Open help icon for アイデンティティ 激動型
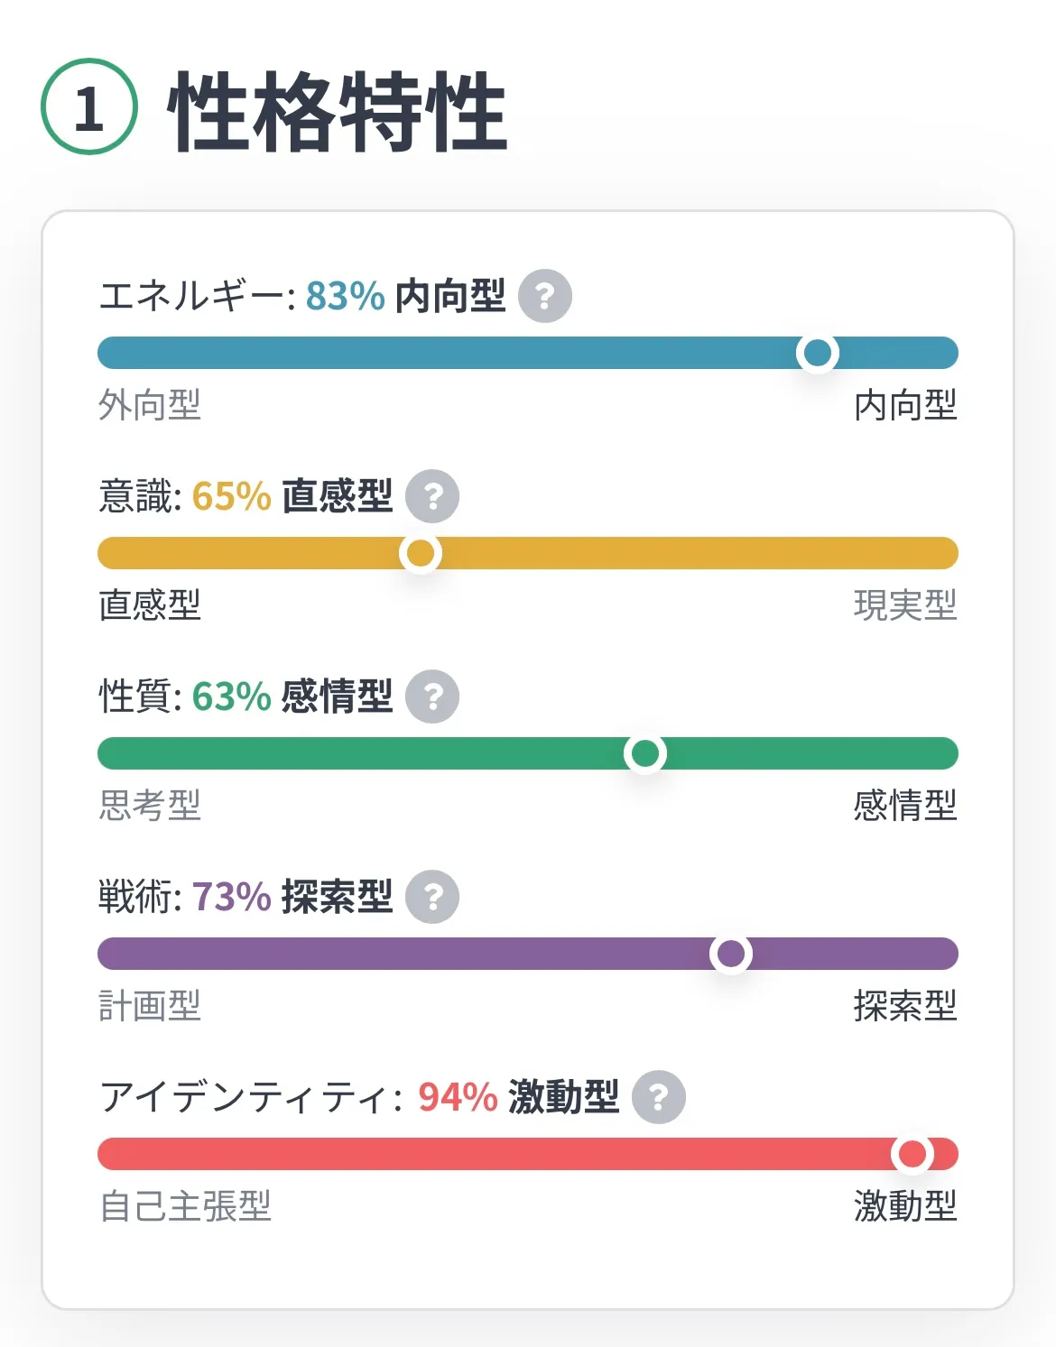 point(659,1097)
